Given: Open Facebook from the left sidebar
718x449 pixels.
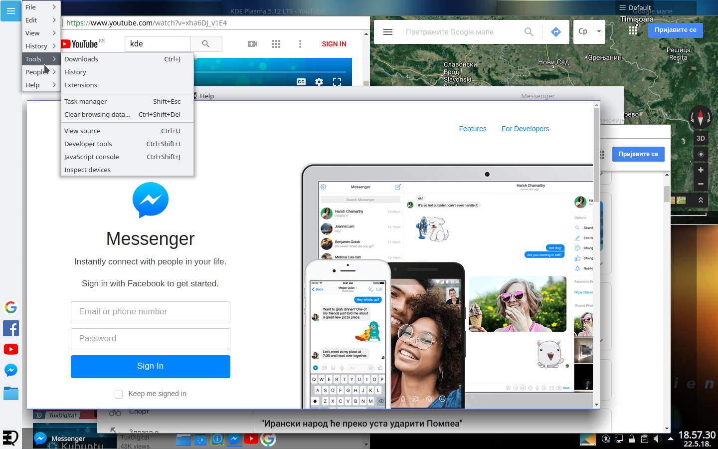Looking at the screenshot, I should click(11, 328).
